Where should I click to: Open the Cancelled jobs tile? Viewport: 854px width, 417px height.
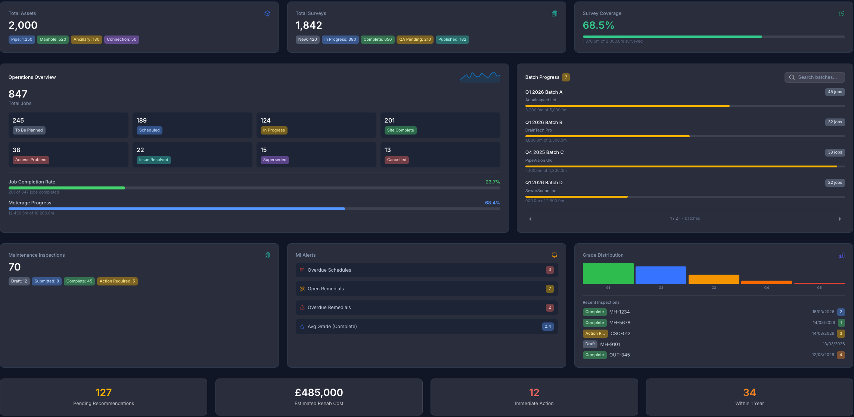click(x=440, y=155)
